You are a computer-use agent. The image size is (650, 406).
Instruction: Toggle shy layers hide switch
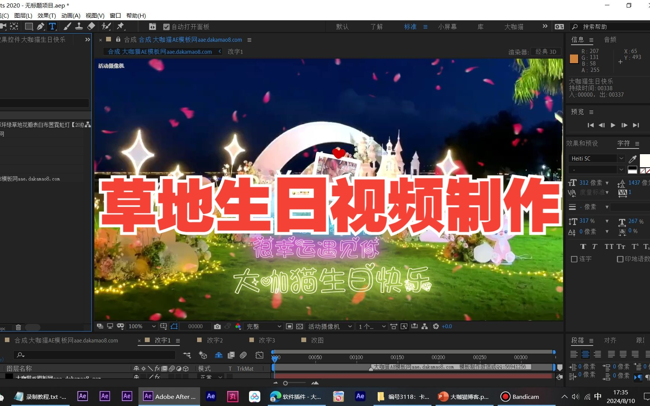pos(219,355)
